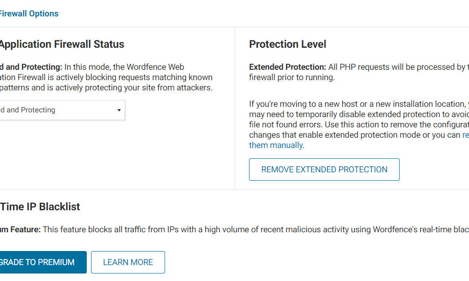Click the firewall status dropdown arrow
Viewport: 469px width, 281px height.
[x=119, y=111]
